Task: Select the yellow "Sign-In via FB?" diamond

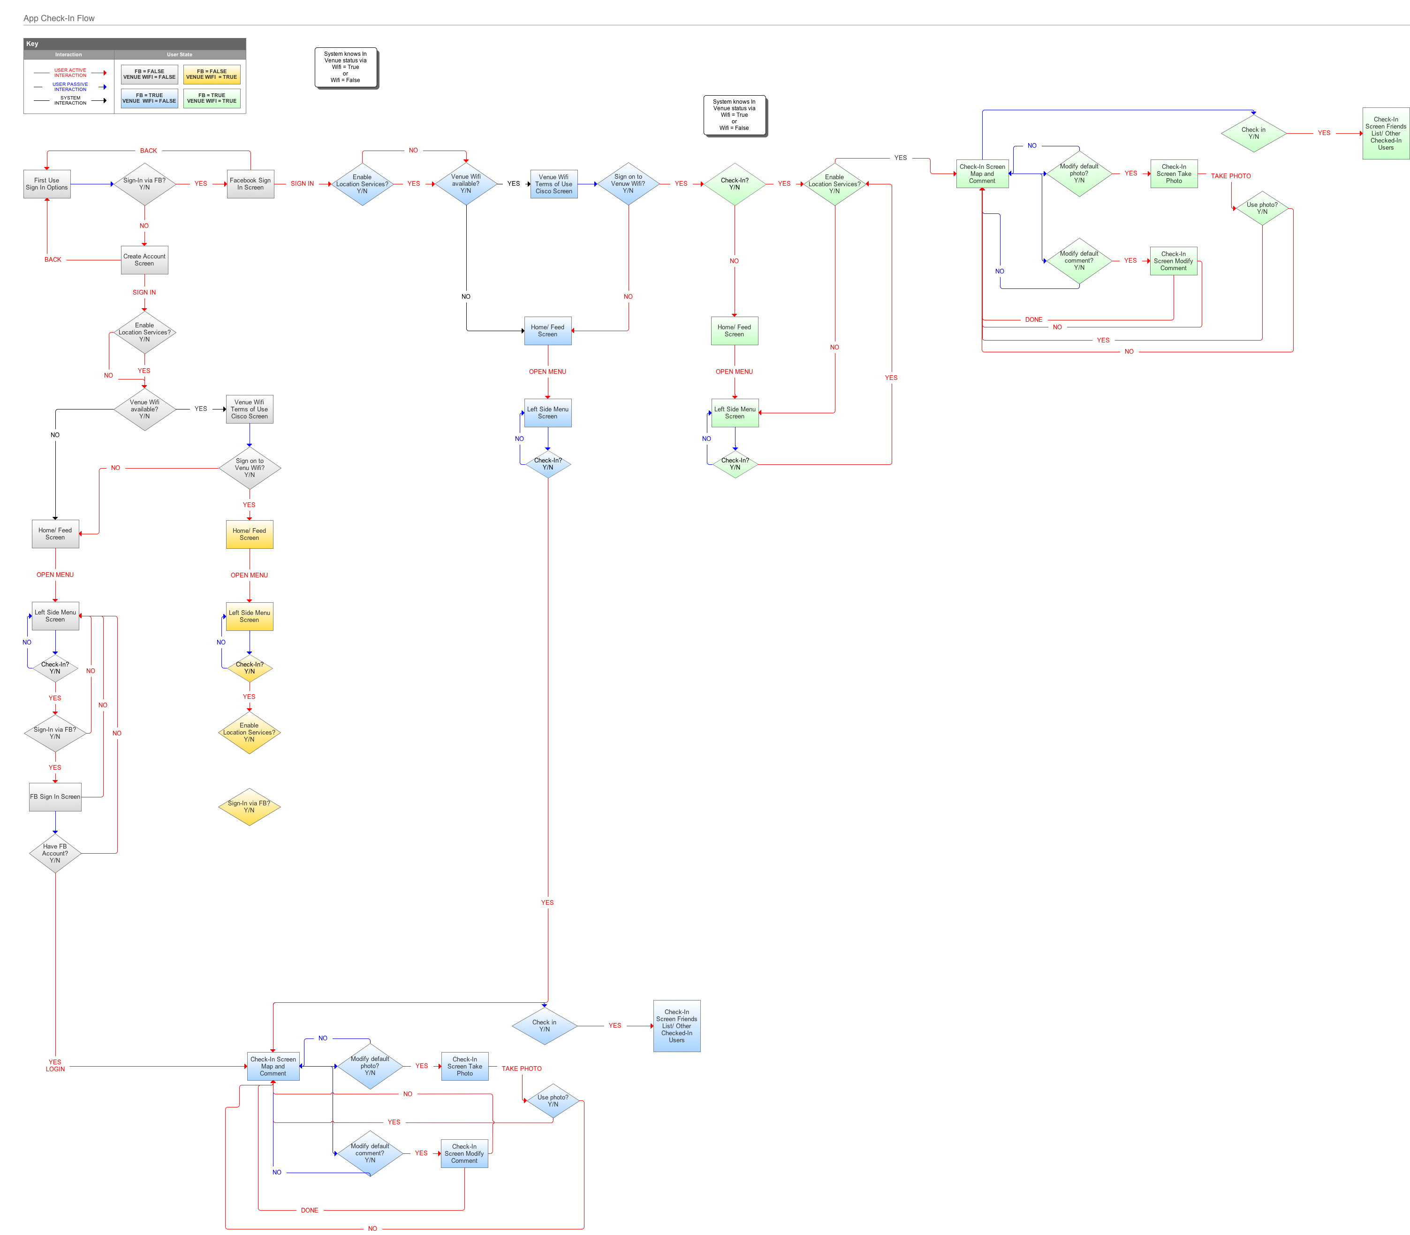Action: pyautogui.click(x=250, y=807)
